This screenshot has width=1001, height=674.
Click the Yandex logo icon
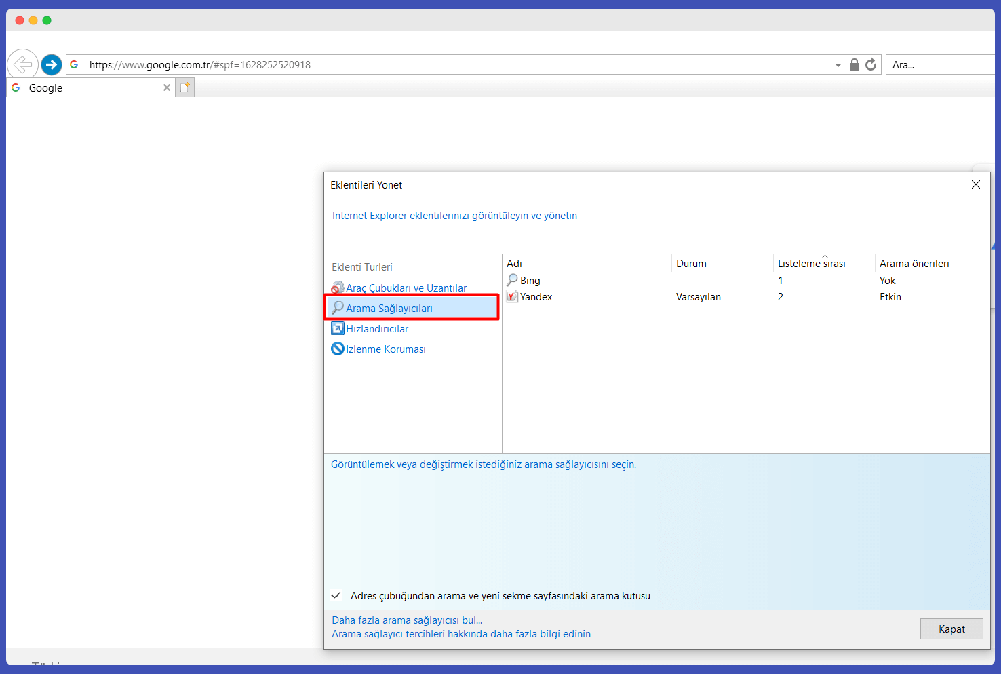tap(512, 297)
